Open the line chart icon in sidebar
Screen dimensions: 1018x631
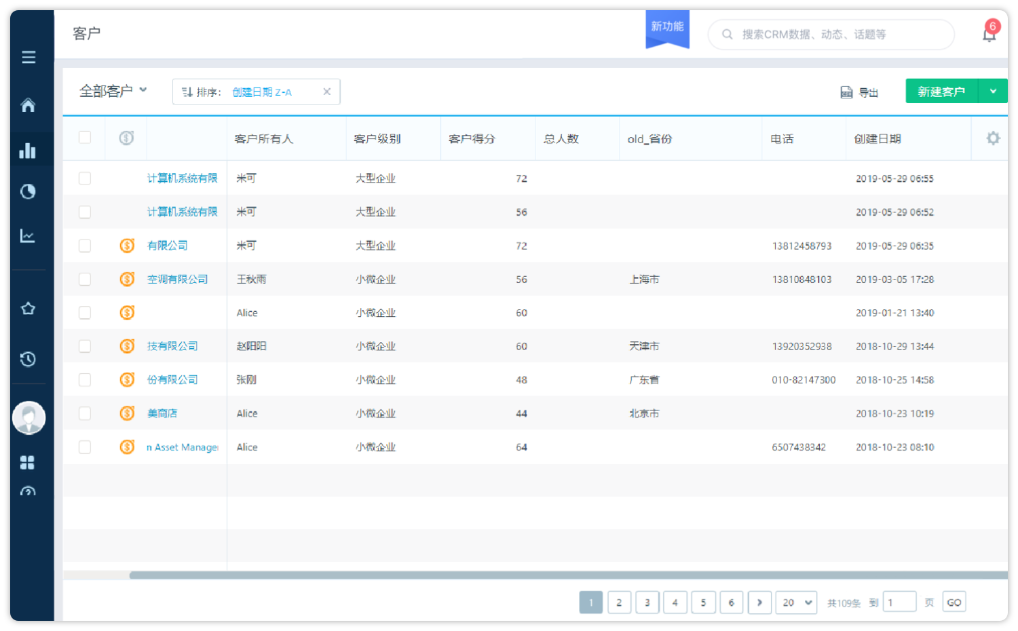tap(28, 236)
